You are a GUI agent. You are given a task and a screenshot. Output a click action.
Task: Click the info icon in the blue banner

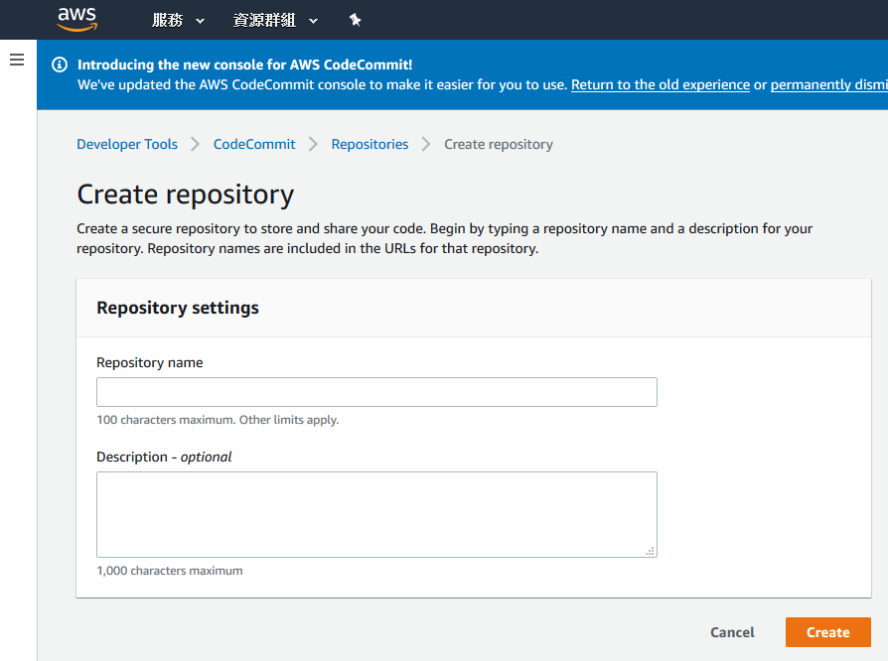coord(60,65)
